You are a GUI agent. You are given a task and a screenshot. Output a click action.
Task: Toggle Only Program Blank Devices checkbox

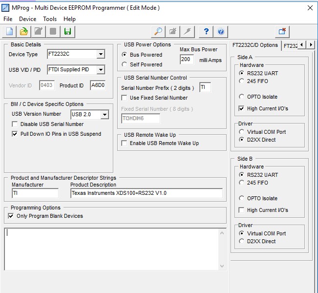(45, 216)
